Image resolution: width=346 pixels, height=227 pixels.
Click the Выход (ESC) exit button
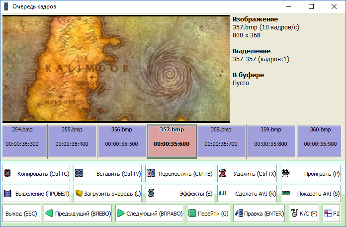[x=21, y=214]
